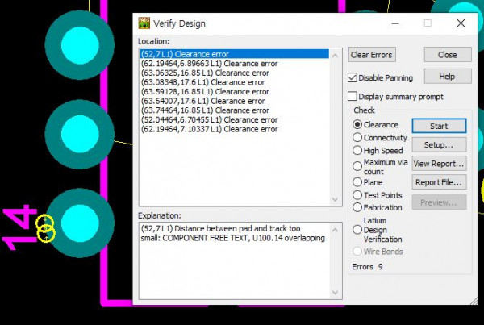
Task: Toggle the Disable Panning checkbox
Action: coord(353,78)
